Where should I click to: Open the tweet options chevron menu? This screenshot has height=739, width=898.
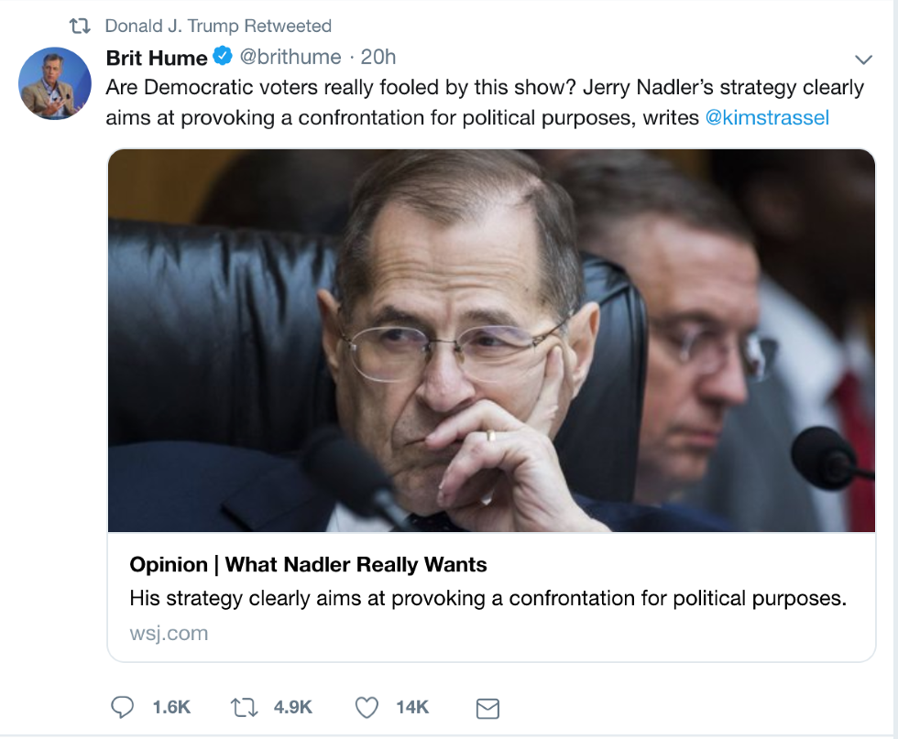[x=863, y=60]
